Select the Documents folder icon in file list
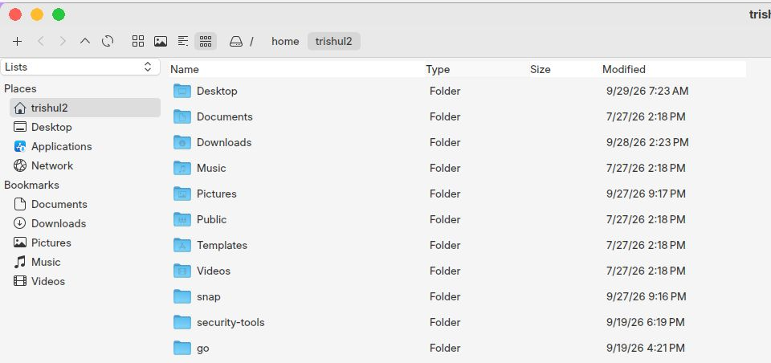 pyautogui.click(x=182, y=116)
